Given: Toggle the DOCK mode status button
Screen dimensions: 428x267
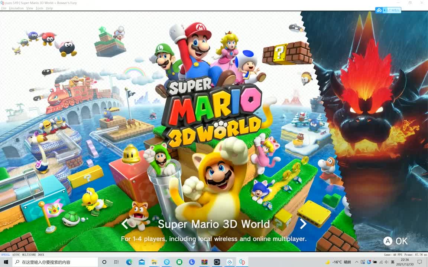Looking at the screenshot, I should (x=41, y=255).
